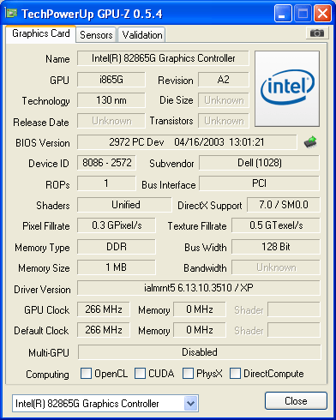Click the Texture Fillrate field 0.5 GTexel/s
This screenshot has width=336, height=420.
point(276,225)
